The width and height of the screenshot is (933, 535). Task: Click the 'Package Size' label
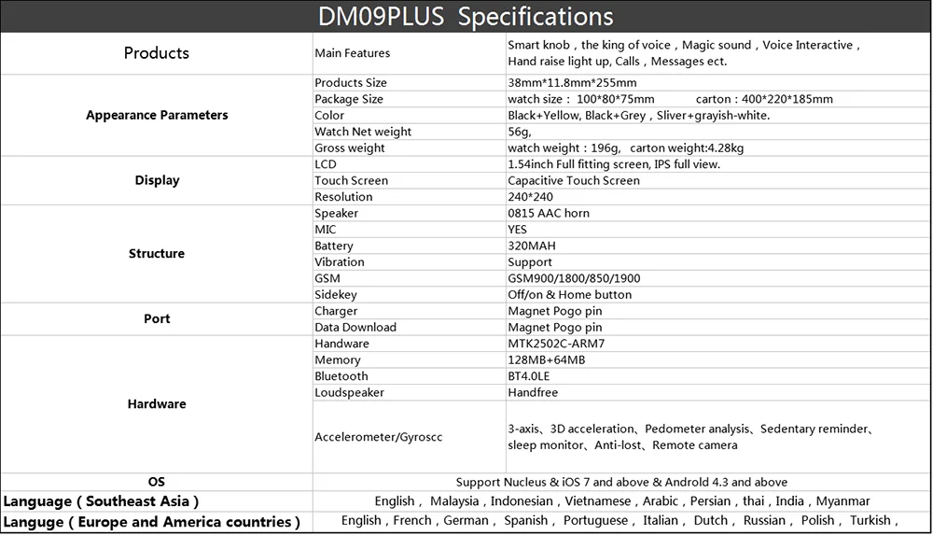tap(349, 99)
